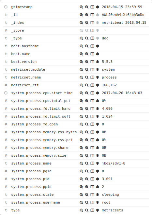Toggle system.process.pid column in table
The height and width of the screenshot is (215, 152).
point(92,179)
